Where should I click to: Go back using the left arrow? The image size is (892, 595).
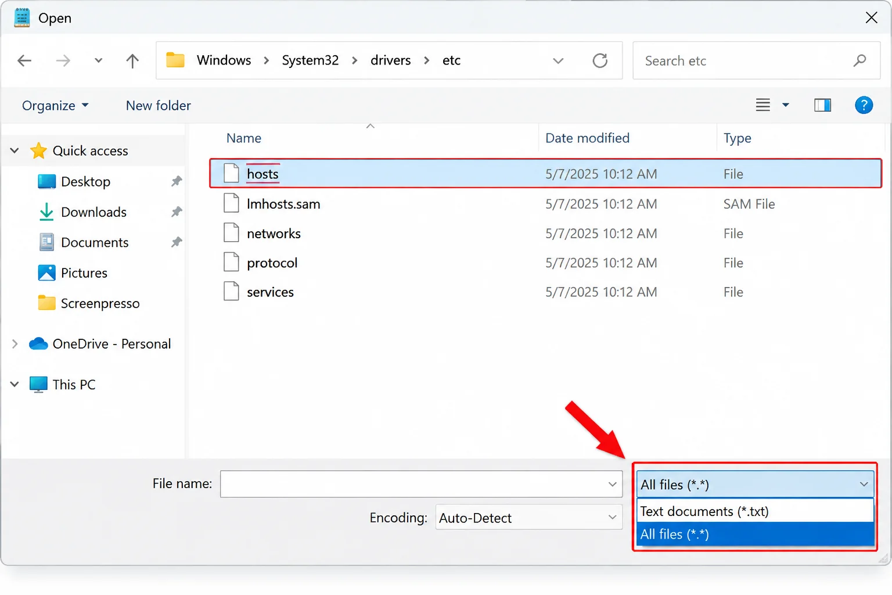click(24, 60)
